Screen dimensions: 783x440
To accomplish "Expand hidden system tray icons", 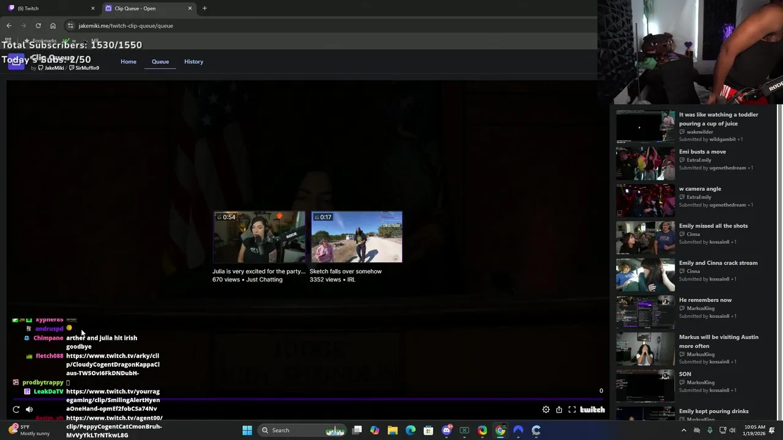I will click(x=684, y=430).
